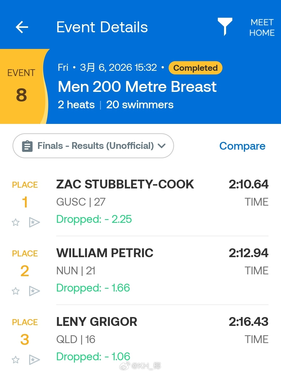
Task: Click chevron arrow in results selector
Action: click(x=162, y=146)
